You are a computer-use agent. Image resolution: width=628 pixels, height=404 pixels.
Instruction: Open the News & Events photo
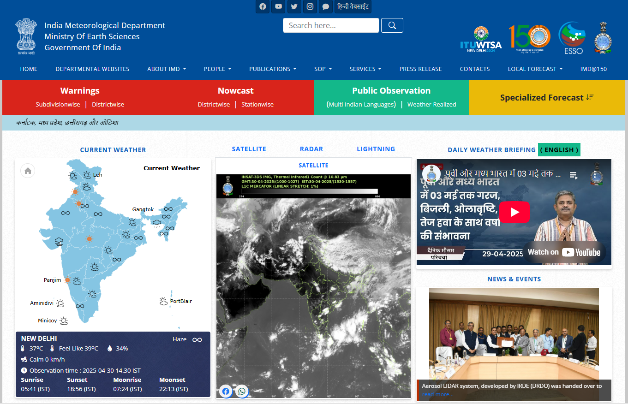(x=514, y=344)
